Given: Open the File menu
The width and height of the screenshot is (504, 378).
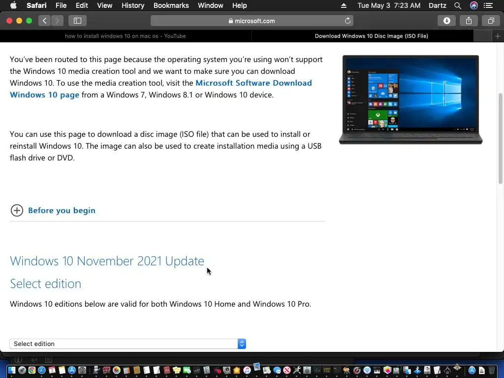Looking at the screenshot, I should 61,5.
